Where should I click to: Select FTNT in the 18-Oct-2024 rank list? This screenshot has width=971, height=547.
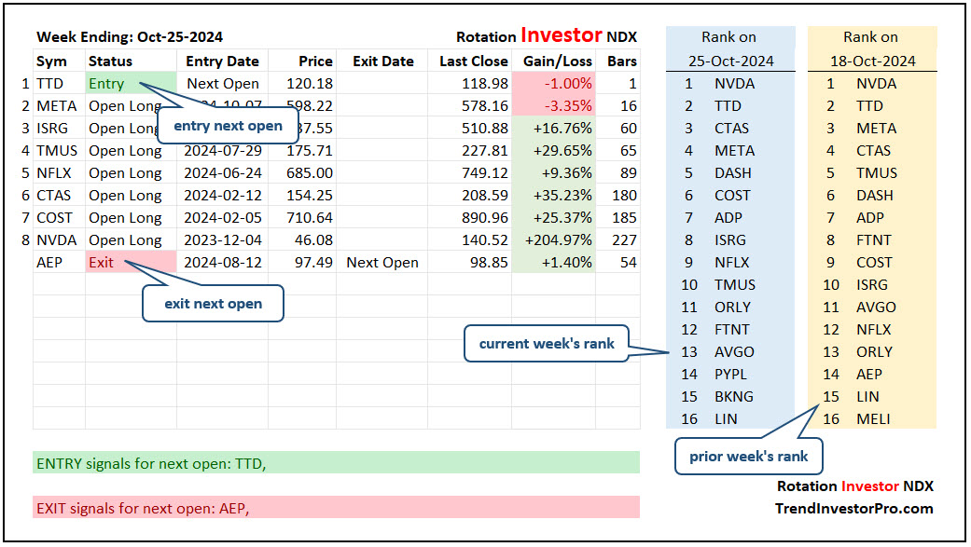[x=874, y=239]
